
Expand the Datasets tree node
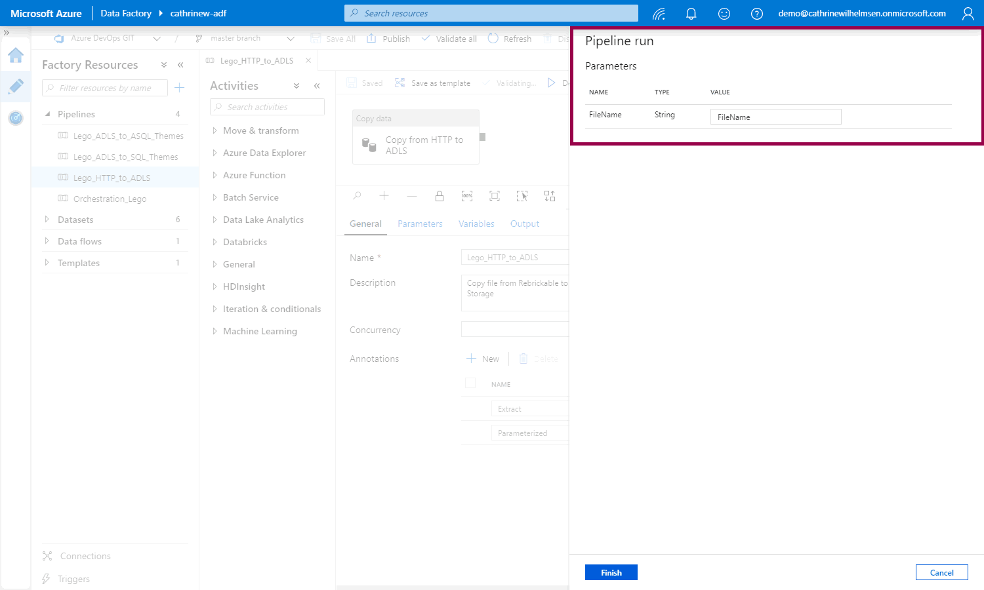pos(47,220)
